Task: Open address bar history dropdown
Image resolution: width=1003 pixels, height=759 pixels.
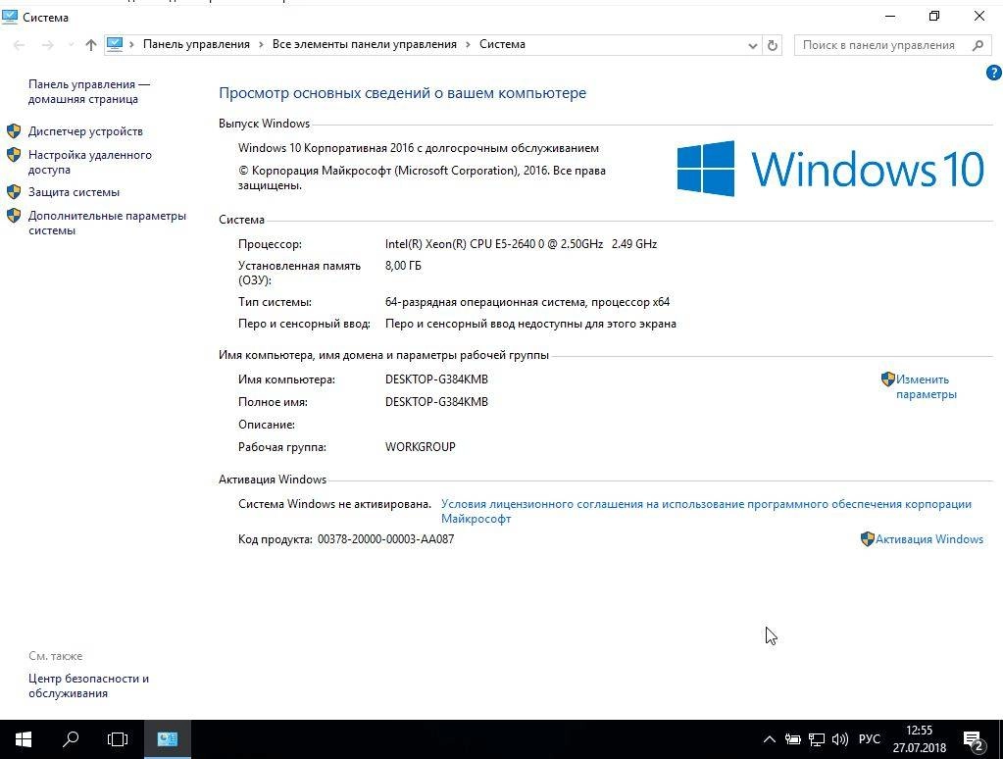Action: (x=753, y=45)
